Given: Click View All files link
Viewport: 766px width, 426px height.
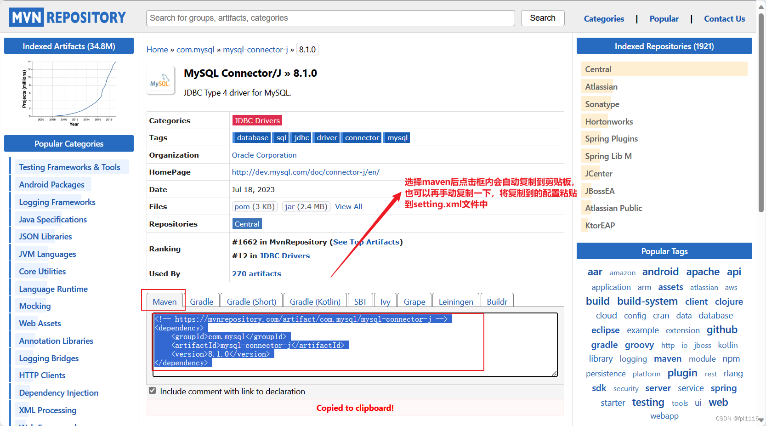Looking at the screenshot, I should point(349,206).
